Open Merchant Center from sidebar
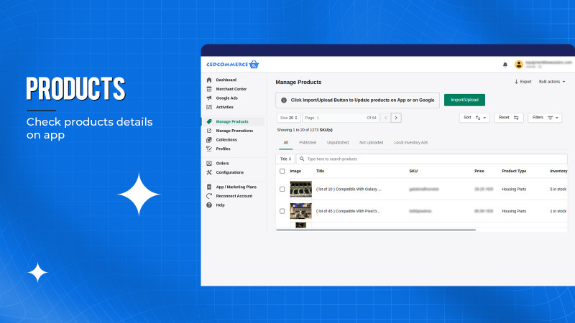 [x=231, y=89]
